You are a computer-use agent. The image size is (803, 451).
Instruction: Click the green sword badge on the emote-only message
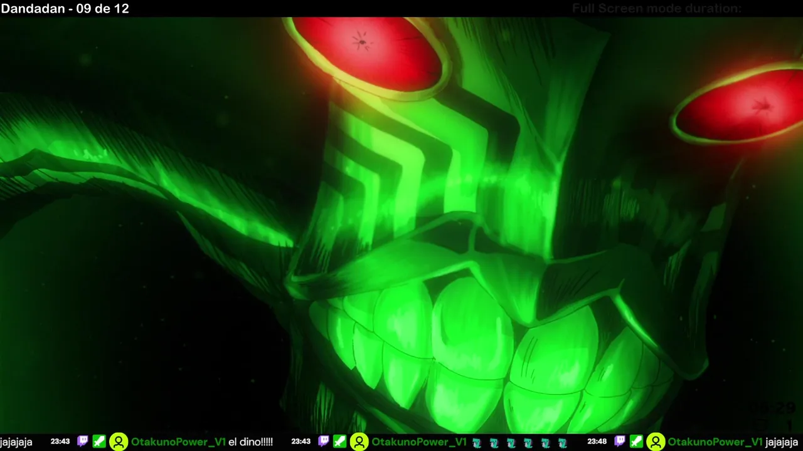(x=340, y=442)
